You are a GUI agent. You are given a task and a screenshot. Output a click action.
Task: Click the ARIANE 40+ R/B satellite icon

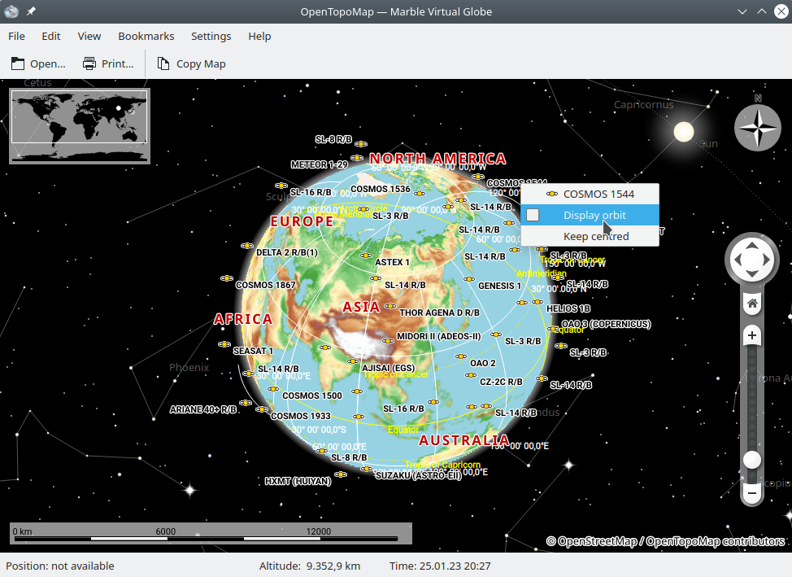(x=246, y=403)
